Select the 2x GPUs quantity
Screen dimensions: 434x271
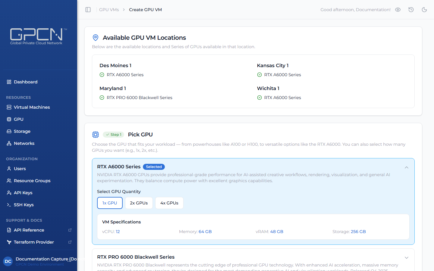coord(139,203)
